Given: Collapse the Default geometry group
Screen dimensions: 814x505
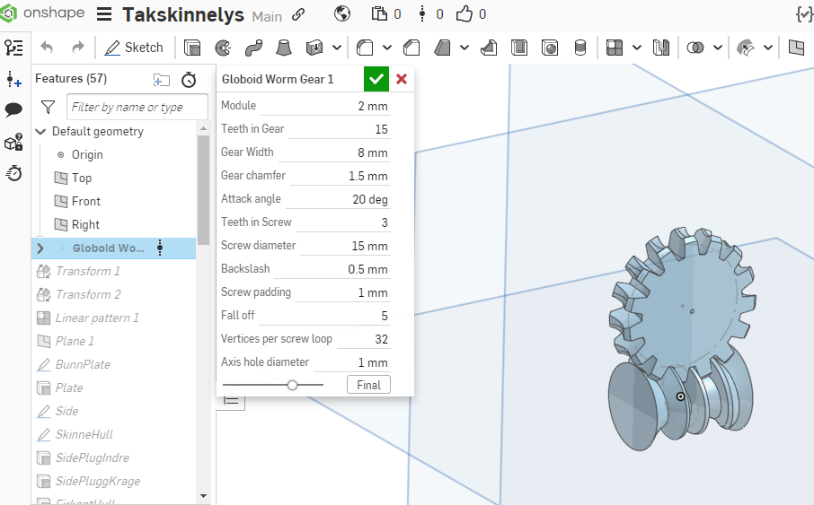Looking at the screenshot, I should [x=40, y=132].
